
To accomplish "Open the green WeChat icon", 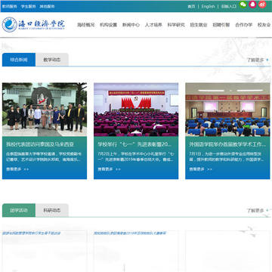I will coord(243,5).
